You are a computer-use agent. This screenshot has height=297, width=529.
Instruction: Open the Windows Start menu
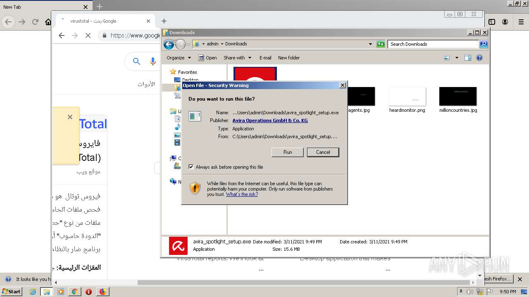12,292
